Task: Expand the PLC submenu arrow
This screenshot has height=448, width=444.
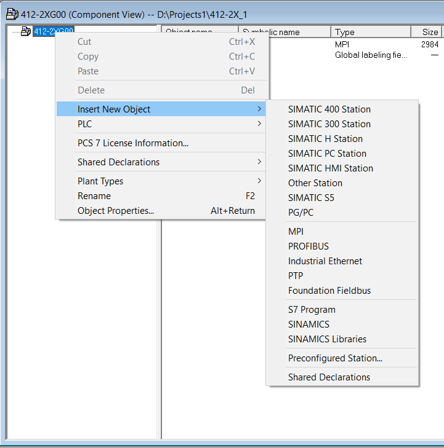Action: click(x=259, y=124)
